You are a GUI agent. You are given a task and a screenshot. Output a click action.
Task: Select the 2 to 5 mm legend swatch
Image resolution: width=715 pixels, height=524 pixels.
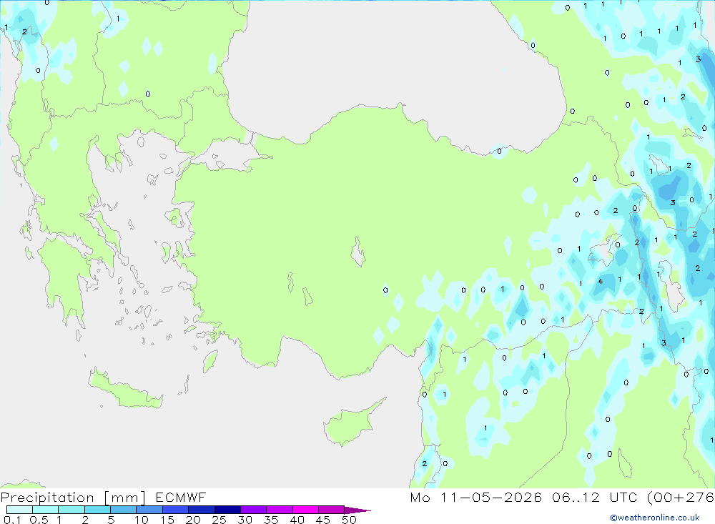click(97, 510)
